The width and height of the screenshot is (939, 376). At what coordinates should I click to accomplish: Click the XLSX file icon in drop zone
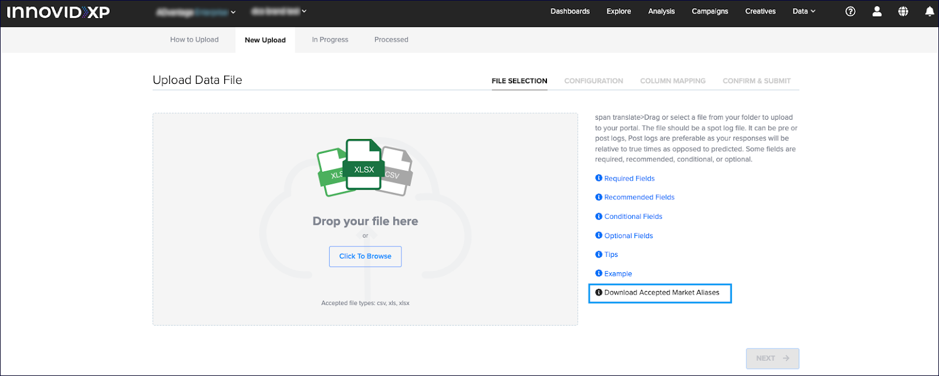click(364, 165)
